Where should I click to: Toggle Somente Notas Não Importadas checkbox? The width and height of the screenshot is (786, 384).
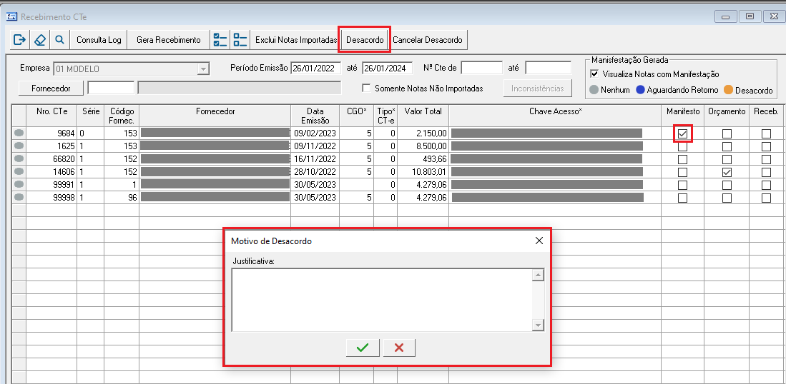tap(366, 88)
